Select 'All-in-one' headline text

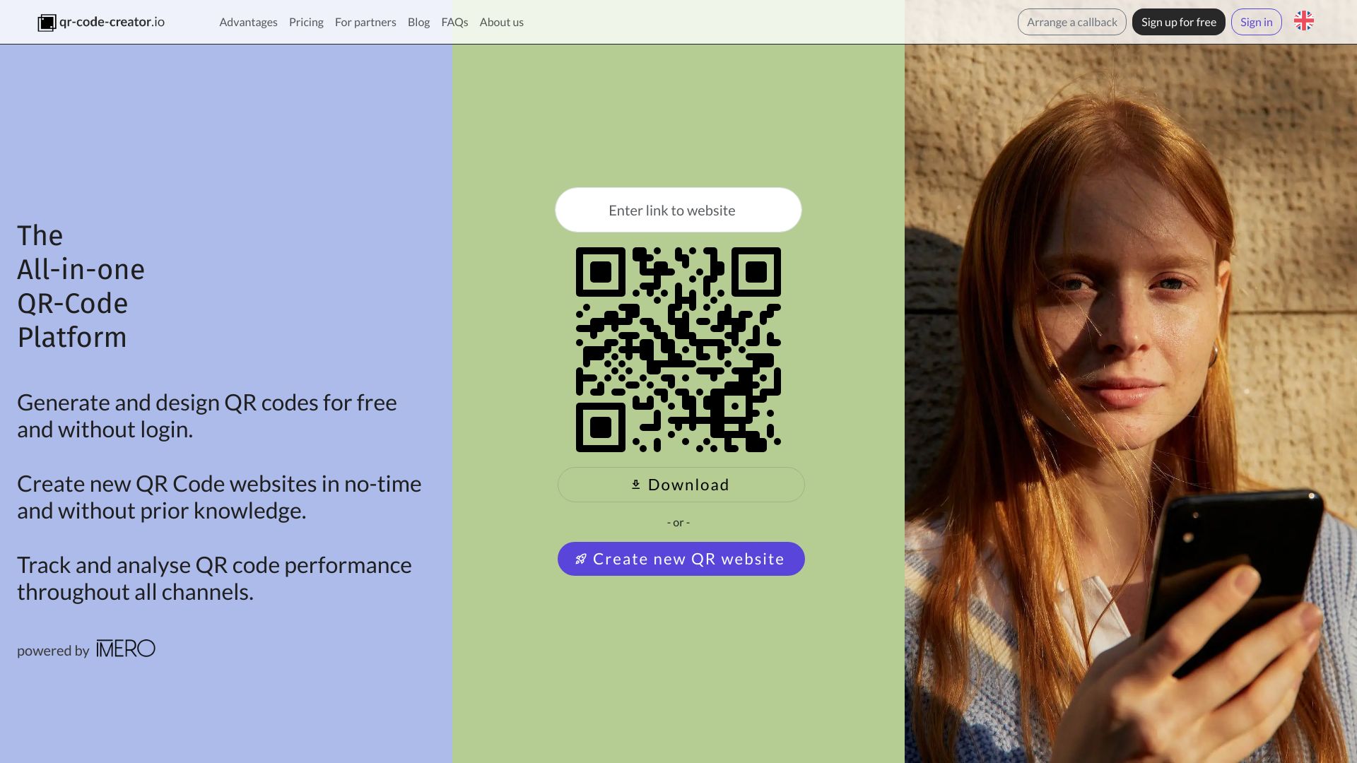[81, 269]
